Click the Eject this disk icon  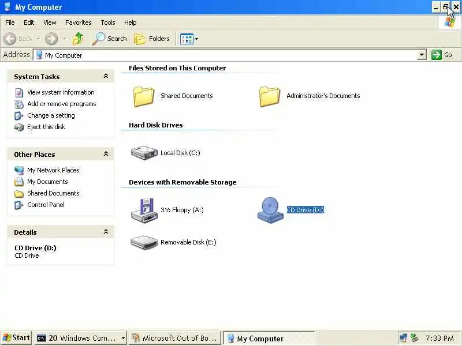pos(19,127)
